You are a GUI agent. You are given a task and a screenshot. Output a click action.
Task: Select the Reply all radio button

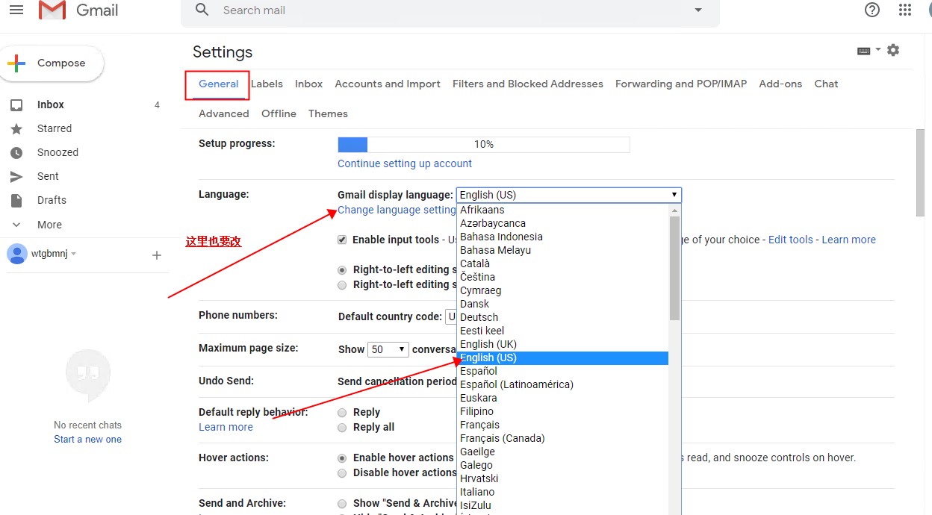coord(342,428)
